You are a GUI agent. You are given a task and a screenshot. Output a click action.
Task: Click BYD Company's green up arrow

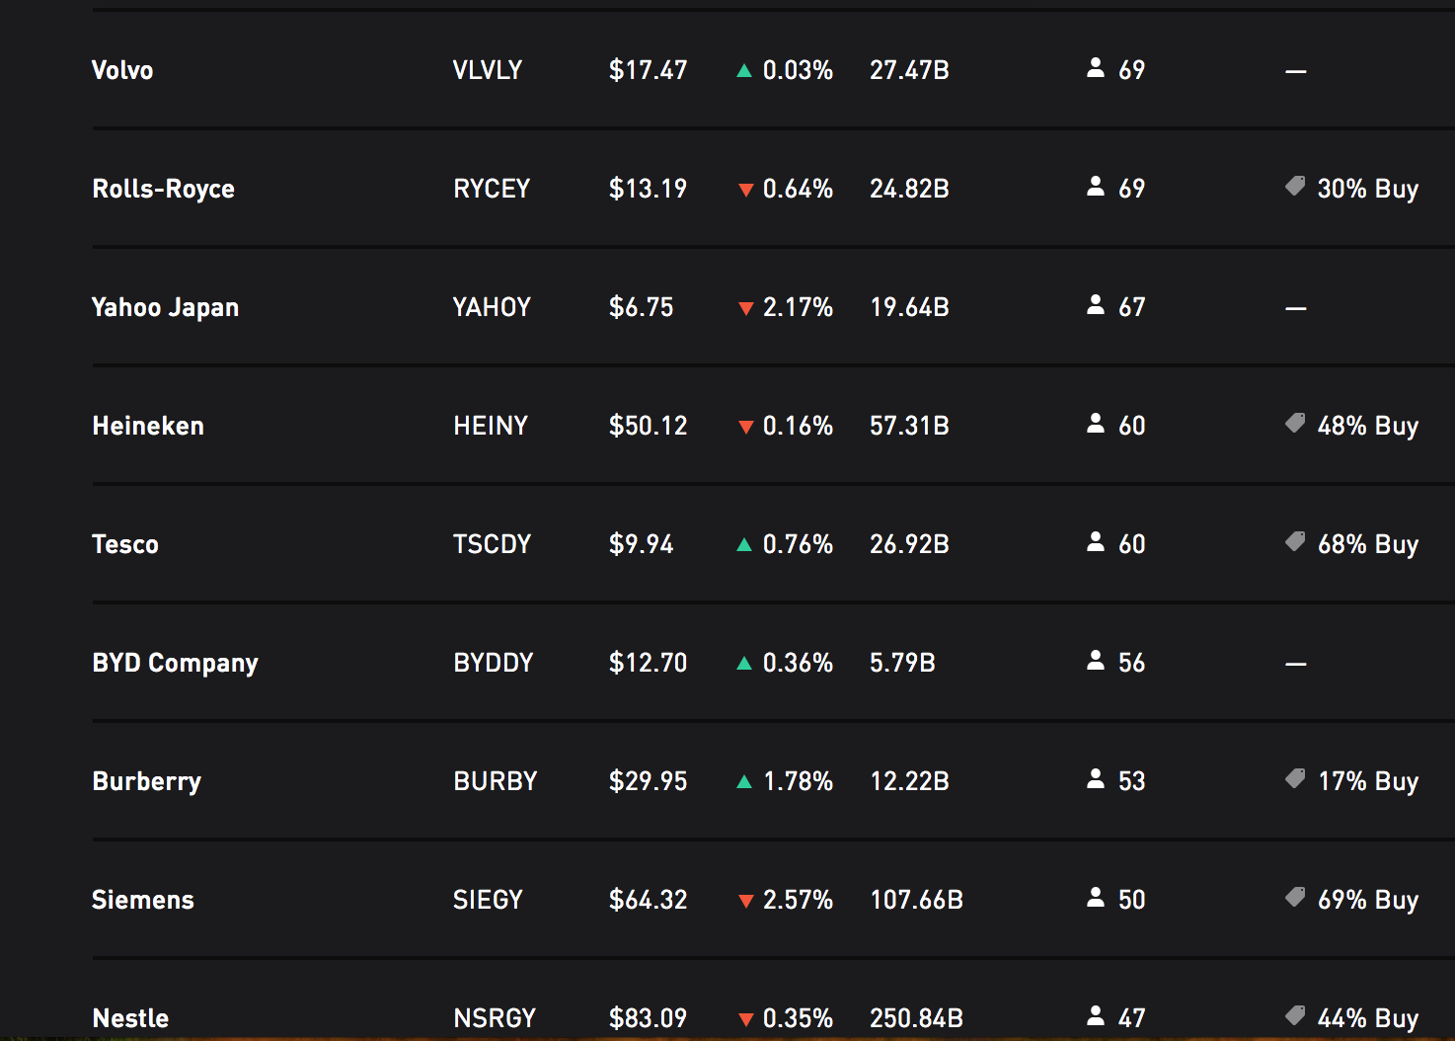click(x=744, y=664)
